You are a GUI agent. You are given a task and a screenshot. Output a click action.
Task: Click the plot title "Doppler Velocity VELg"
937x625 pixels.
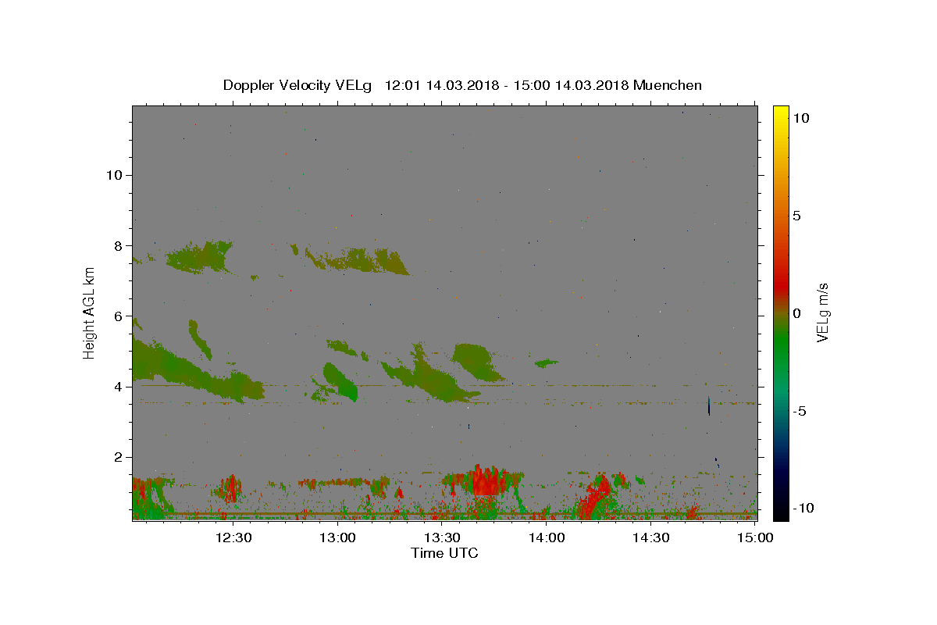tap(298, 85)
